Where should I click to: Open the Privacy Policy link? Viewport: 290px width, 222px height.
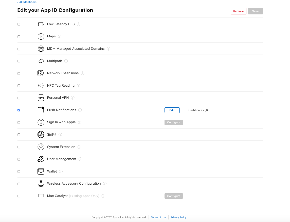point(178,217)
